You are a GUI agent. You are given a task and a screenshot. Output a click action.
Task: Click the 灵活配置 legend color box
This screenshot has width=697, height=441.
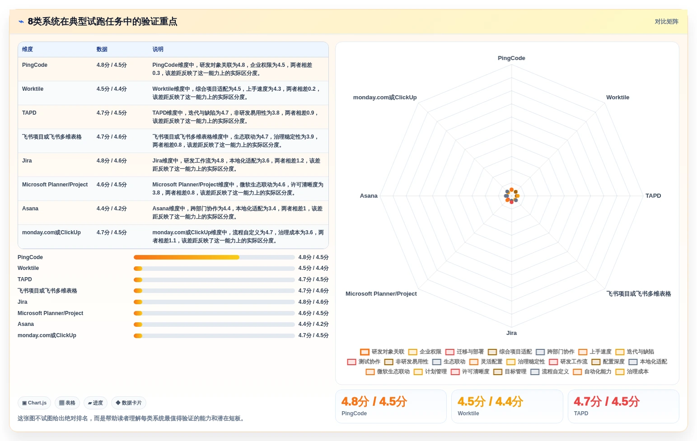(x=473, y=362)
